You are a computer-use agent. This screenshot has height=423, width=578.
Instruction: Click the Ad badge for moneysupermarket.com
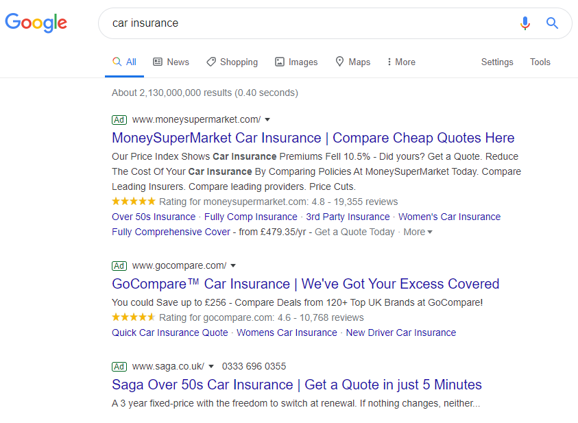[119, 120]
